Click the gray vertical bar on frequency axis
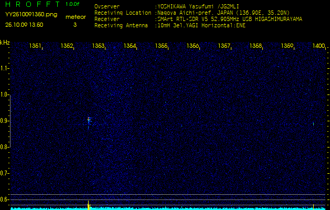 click(x=10, y=121)
